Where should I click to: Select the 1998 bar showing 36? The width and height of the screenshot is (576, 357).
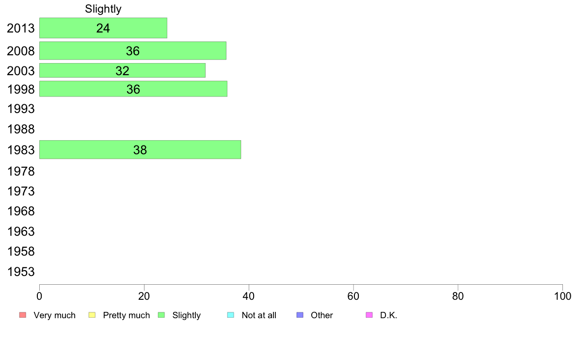tap(133, 89)
